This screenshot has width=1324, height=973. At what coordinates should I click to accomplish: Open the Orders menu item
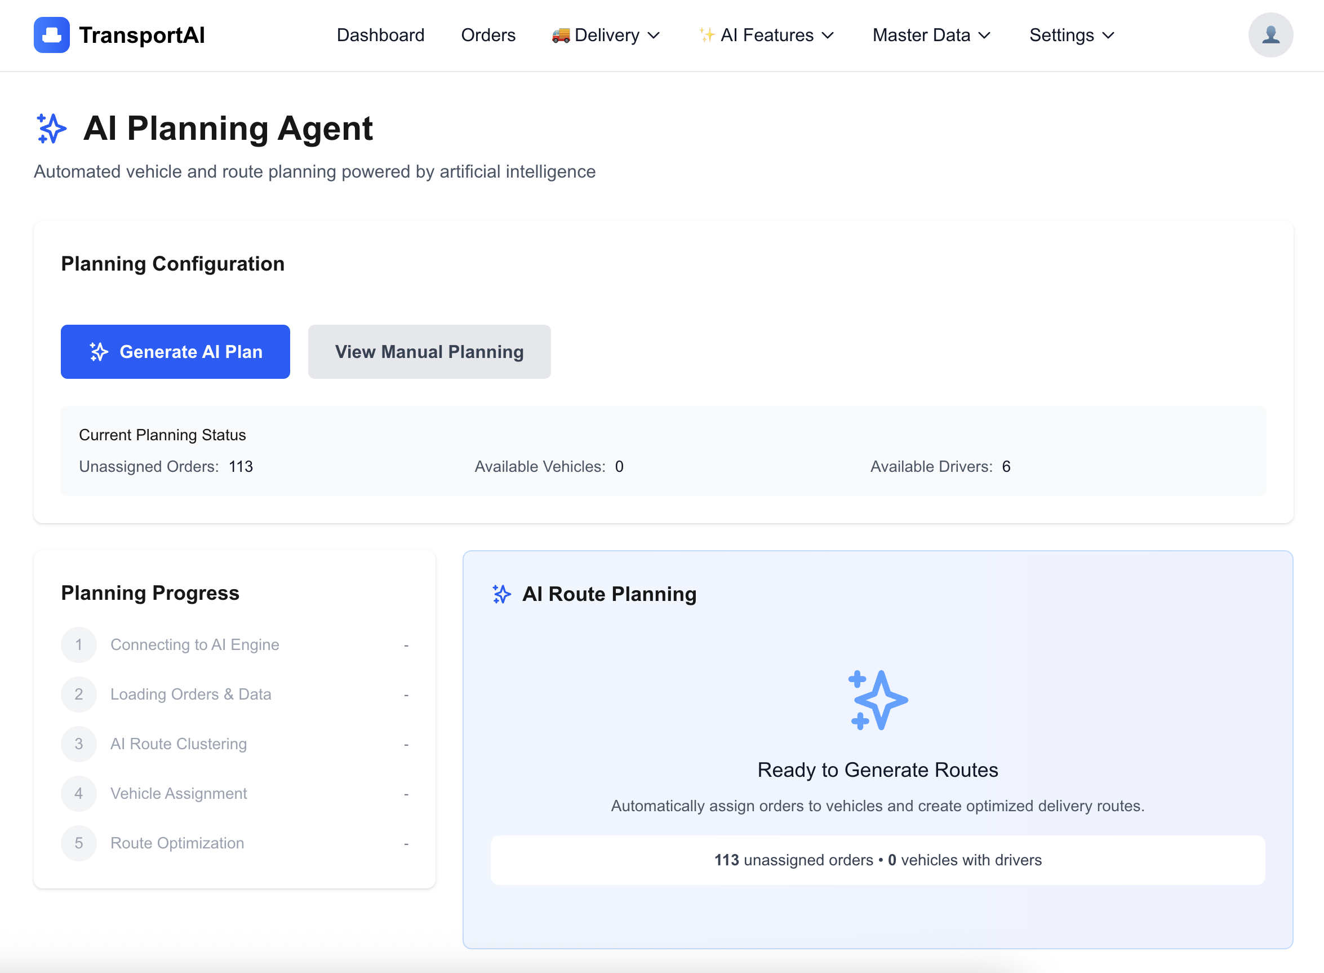tap(488, 36)
